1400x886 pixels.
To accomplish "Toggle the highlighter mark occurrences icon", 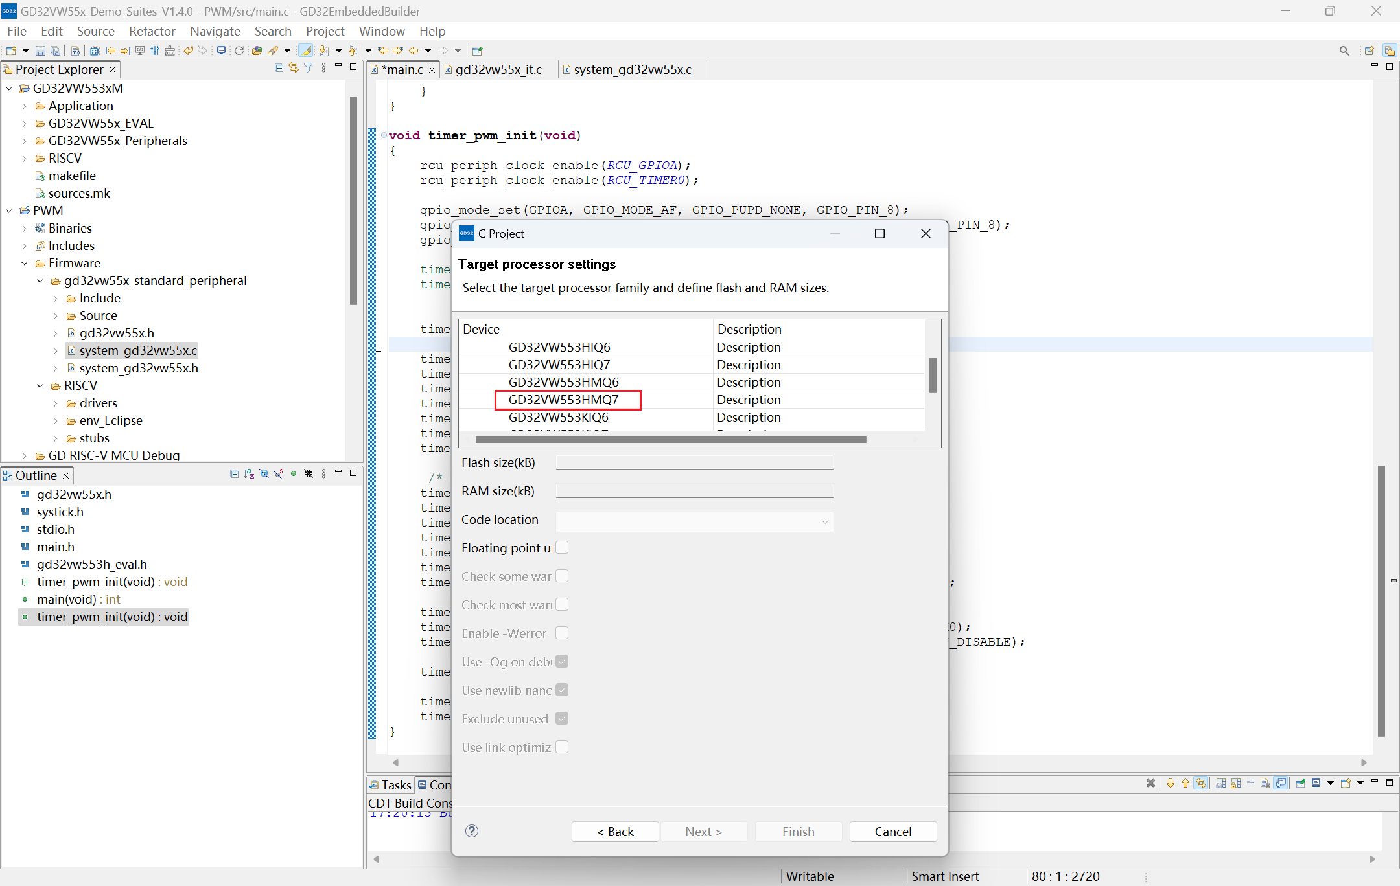I will pos(305,51).
